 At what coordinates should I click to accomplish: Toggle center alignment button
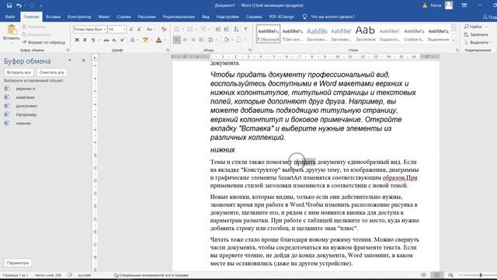(x=185, y=40)
